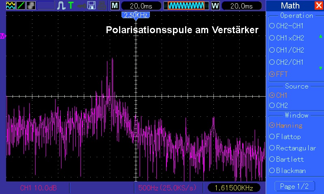The height and width of the screenshot is (194, 324).
Task: Click the gray persistence display icon
Action: (x=31, y=6)
